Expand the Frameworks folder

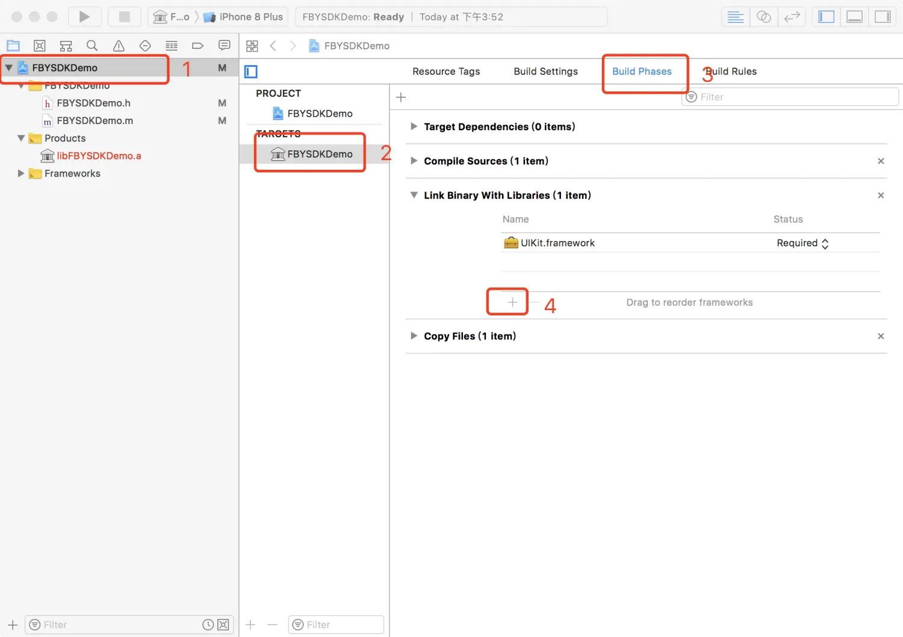point(21,173)
